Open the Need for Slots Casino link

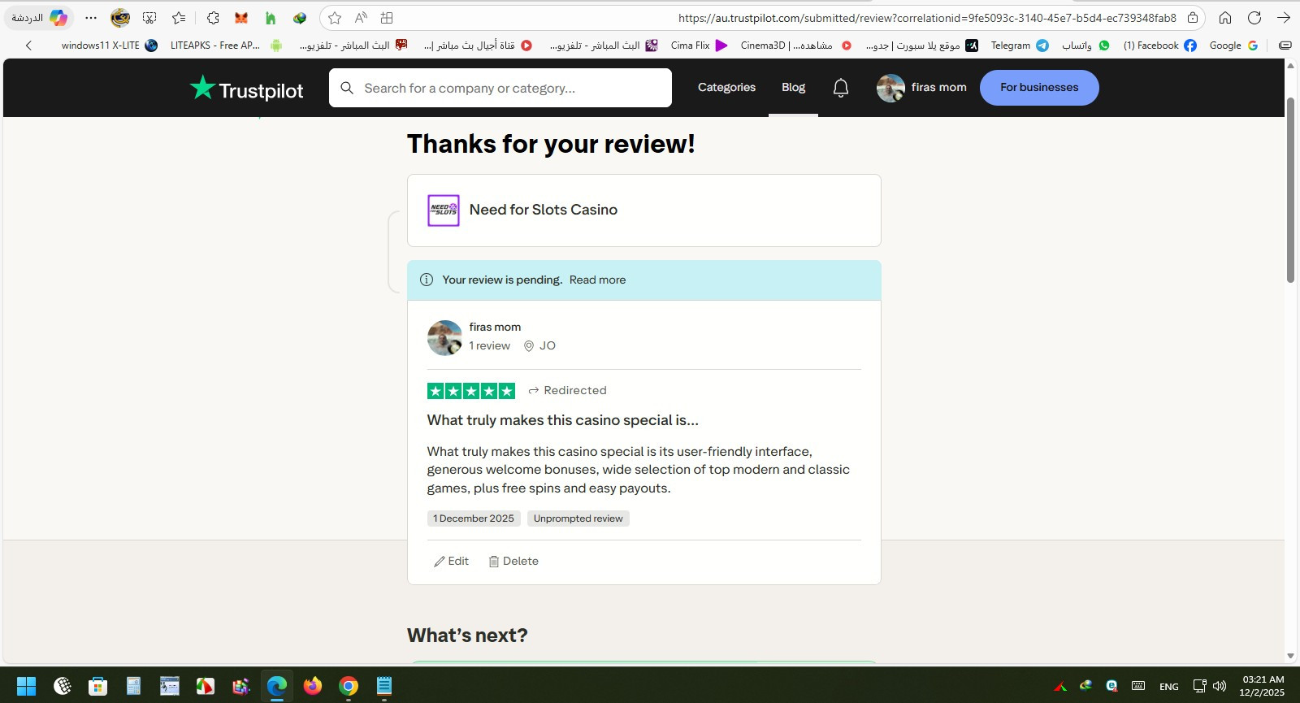544,210
